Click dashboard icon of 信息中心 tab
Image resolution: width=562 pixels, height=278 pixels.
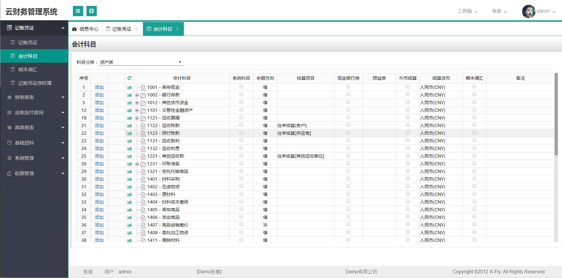click(x=74, y=29)
